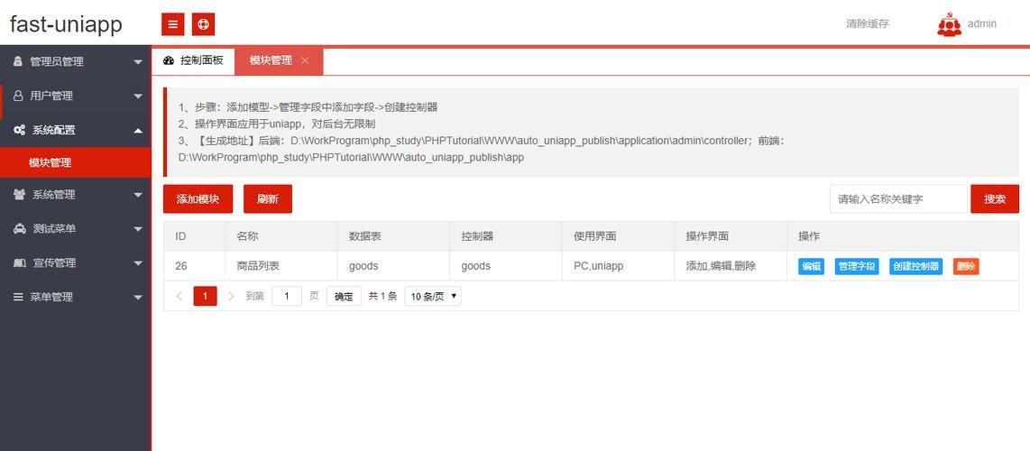Click the 共 1 条 total count text

(382, 296)
